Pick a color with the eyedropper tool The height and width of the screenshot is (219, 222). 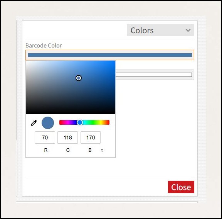[34, 123]
